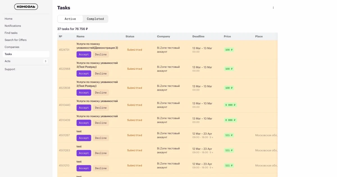337x177 pixels.
Task: Open task name ending 3(Test Postpay)
Action: [97, 65]
